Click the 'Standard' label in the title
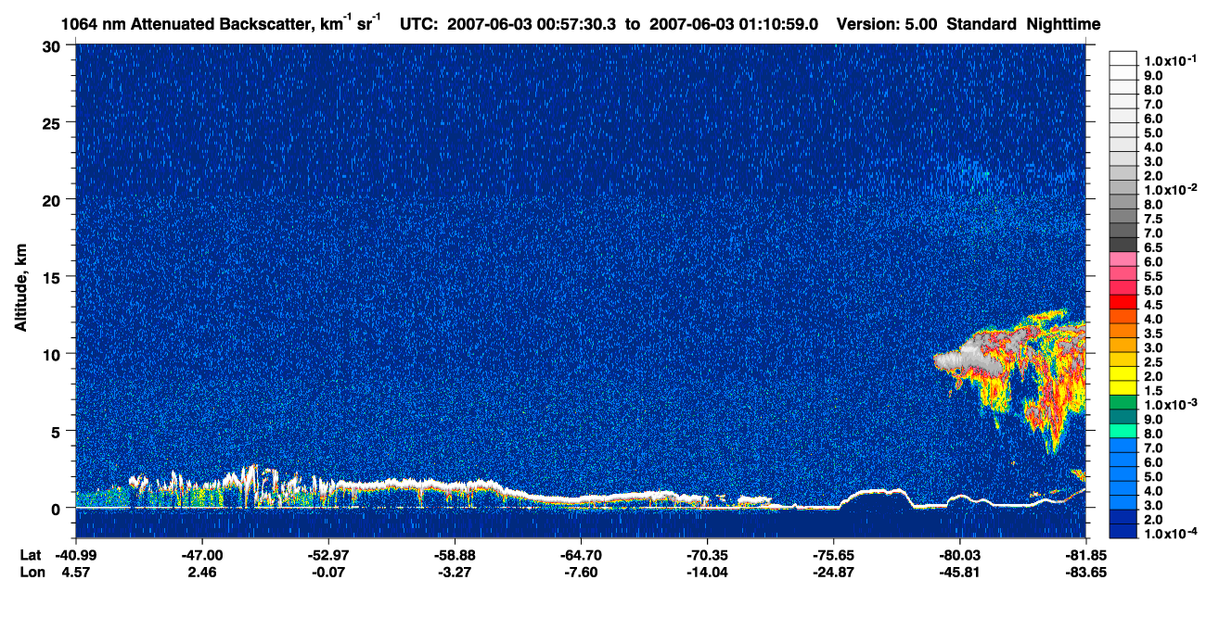This screenshot has height=618, width=1206. pyautogui.click(x=983, y=24)
